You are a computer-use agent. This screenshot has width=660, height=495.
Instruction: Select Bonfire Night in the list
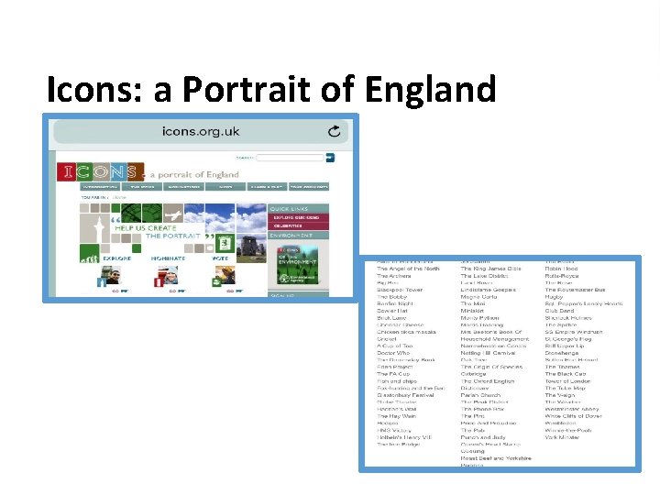[395, 303]
